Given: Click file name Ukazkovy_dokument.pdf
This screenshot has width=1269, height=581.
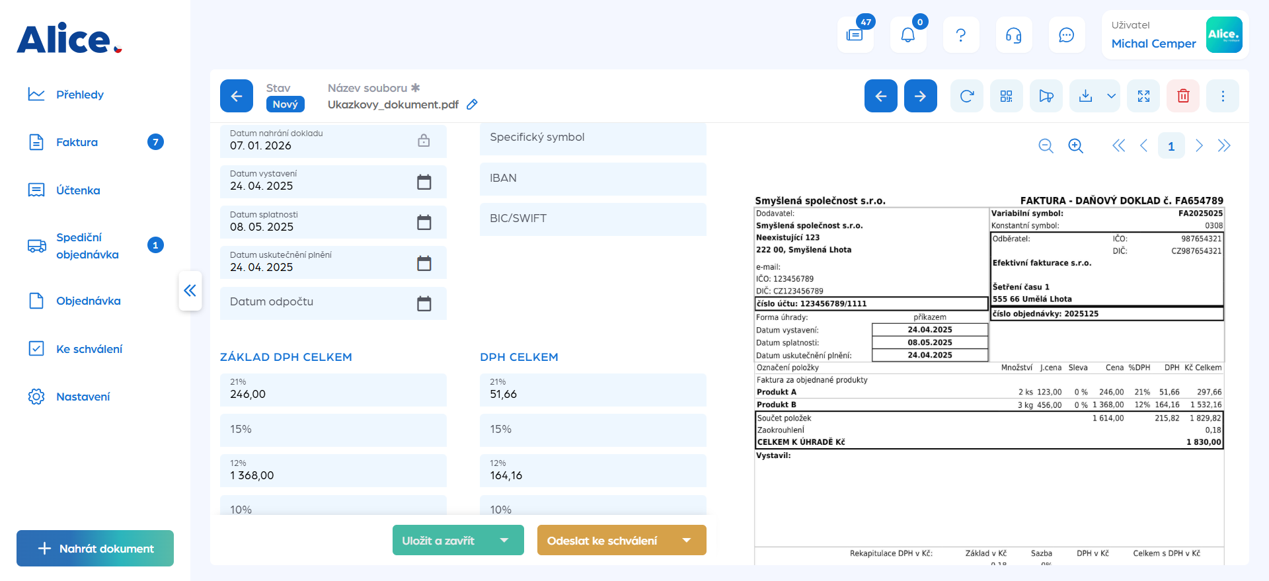Looking at the screenshot, I should click(393, 104).
